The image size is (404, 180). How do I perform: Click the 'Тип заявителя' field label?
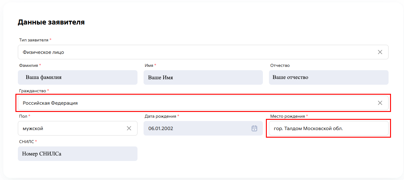[x=34, y=40]
